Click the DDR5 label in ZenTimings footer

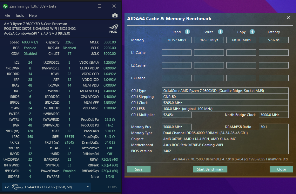(x=112, y=187)
